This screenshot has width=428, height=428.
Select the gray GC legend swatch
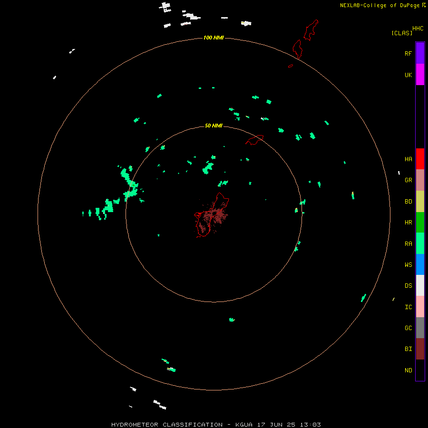[420, 328]
